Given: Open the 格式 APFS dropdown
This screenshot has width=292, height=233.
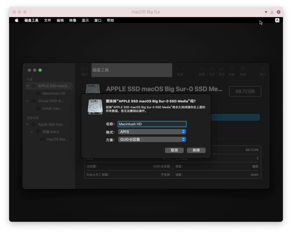Looking at the screenshot, I should (x=152, y=132).
